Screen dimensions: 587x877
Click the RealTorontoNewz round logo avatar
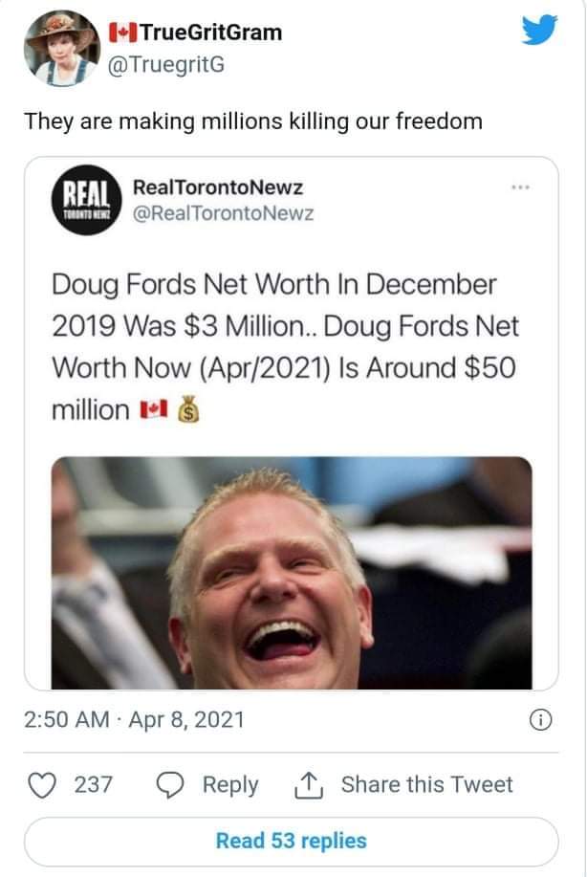(87, 200)
